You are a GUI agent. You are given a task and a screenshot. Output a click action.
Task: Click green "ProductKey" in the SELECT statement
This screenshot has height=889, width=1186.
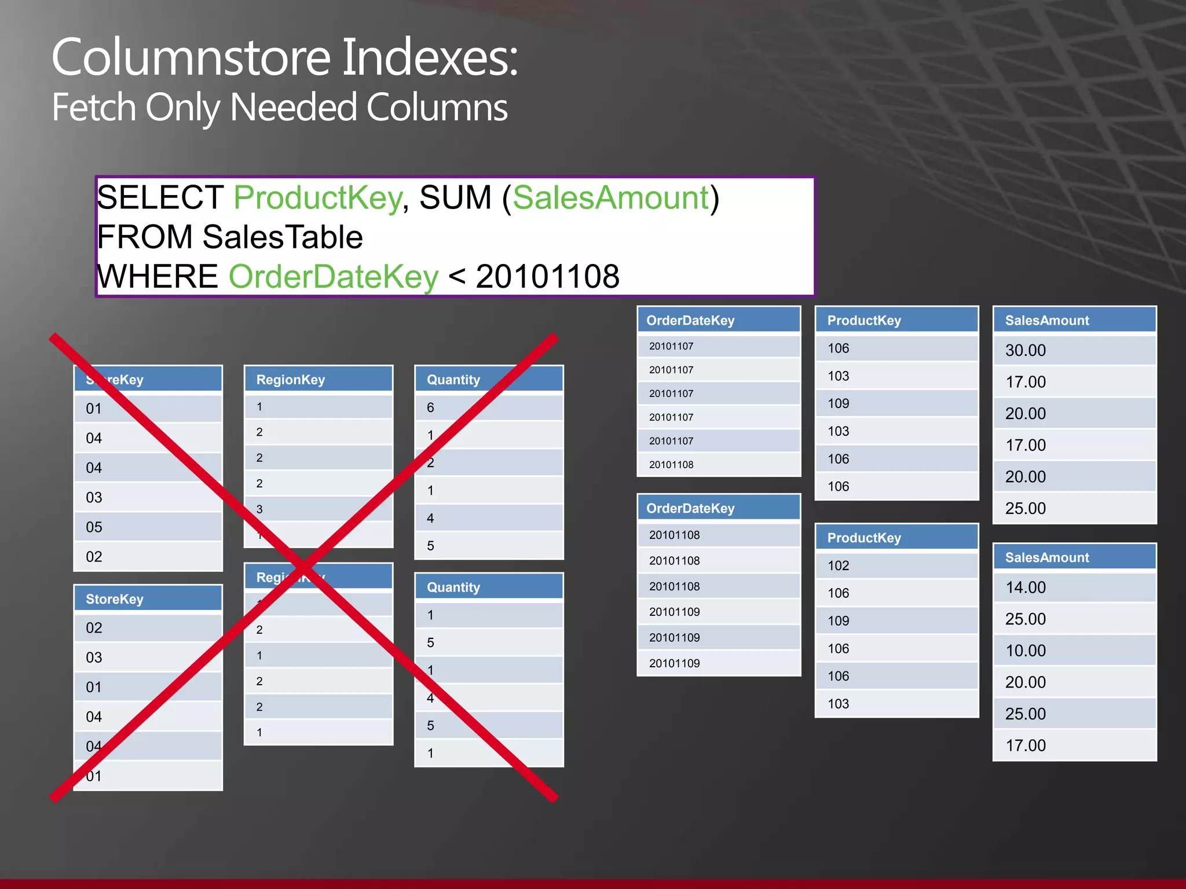tap(318, 198)
